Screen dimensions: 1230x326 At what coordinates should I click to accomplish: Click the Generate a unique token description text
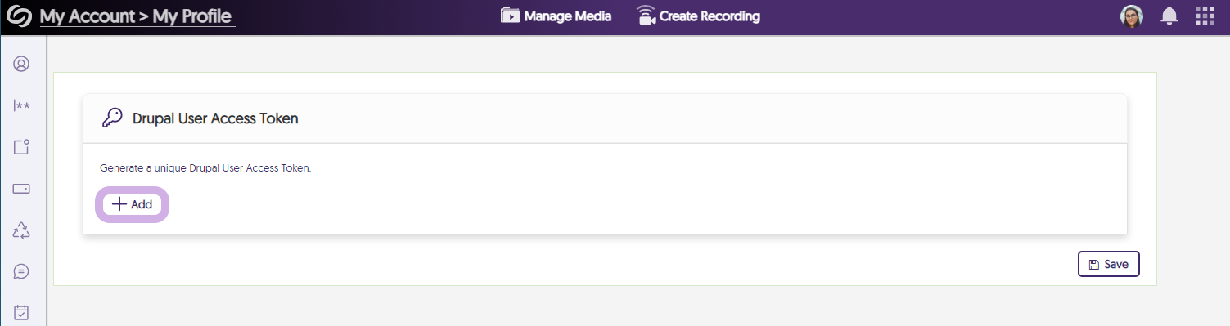[x=205, y=168]
